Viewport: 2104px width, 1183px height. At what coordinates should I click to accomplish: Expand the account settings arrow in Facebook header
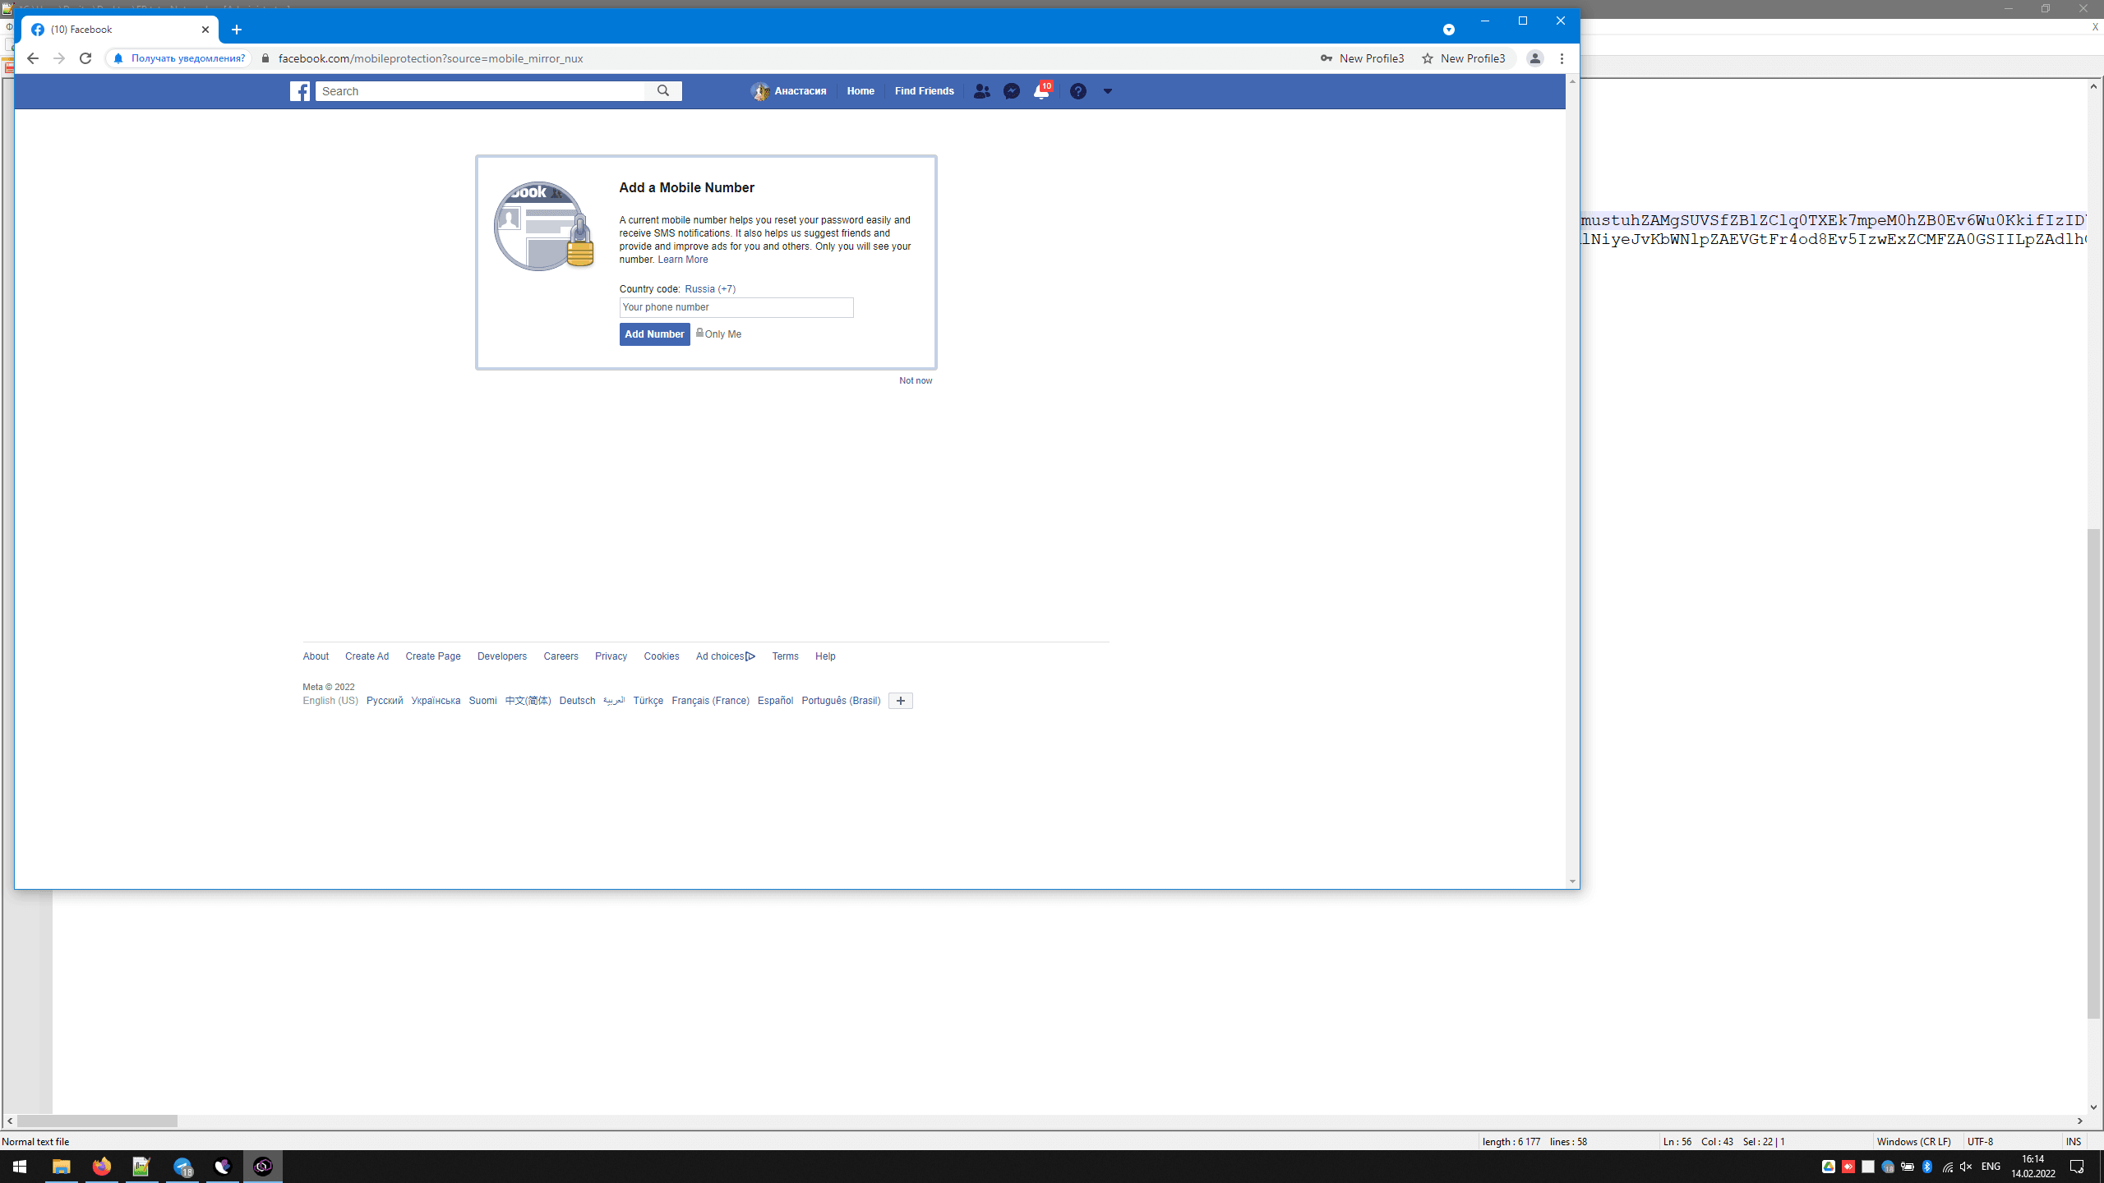1108,91
